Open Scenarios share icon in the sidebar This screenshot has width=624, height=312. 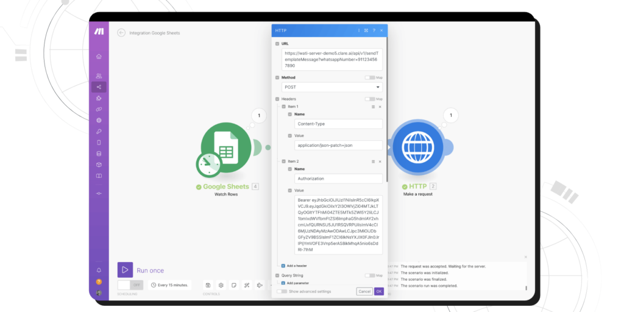[99, 87]
